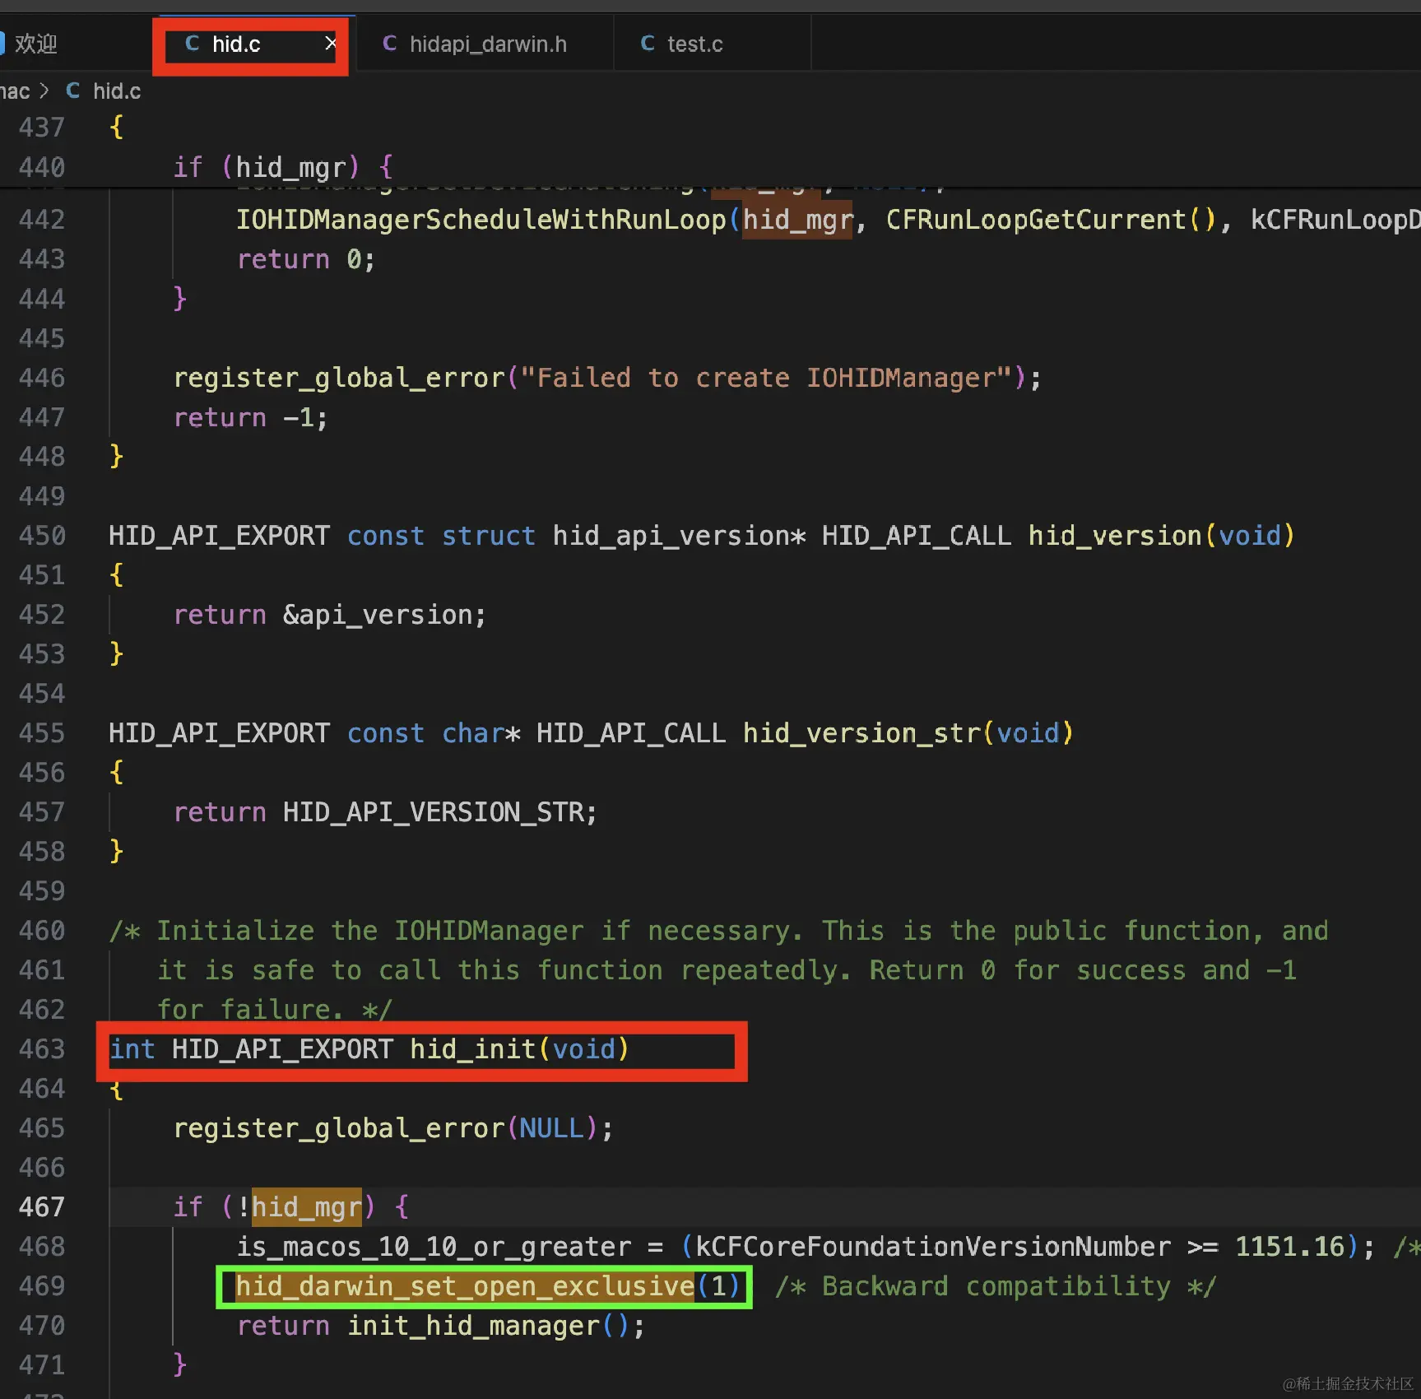Click line number 469 in the gutter
This screenshot has height=1399, width=1421.
pyautogui.click(x=41, y=1286)
